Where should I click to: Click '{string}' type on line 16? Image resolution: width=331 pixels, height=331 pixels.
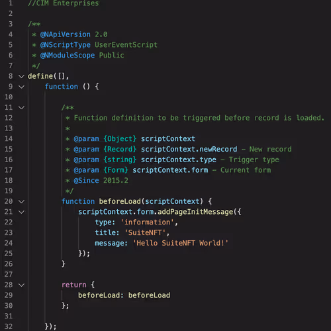tap(120, 160)
